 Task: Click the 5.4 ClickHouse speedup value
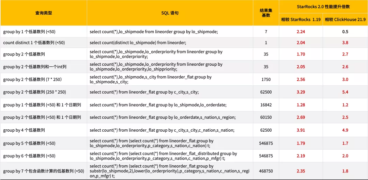(345, 92)
